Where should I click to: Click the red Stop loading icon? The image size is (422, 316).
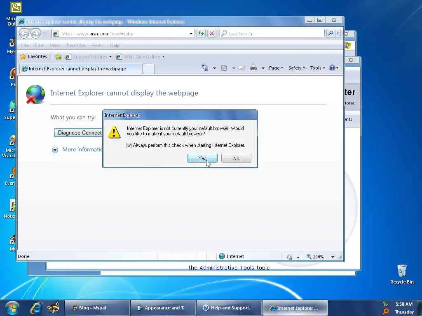(212, 34)
